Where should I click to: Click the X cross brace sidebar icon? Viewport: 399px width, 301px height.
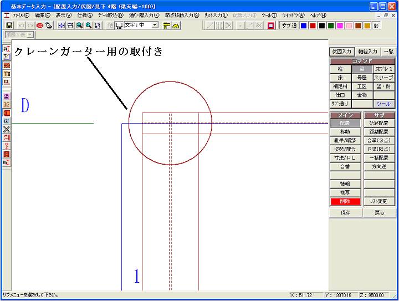click(7, 129)
